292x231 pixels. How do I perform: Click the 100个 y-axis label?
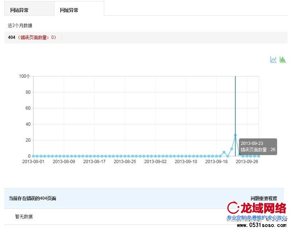click(24, 76)
